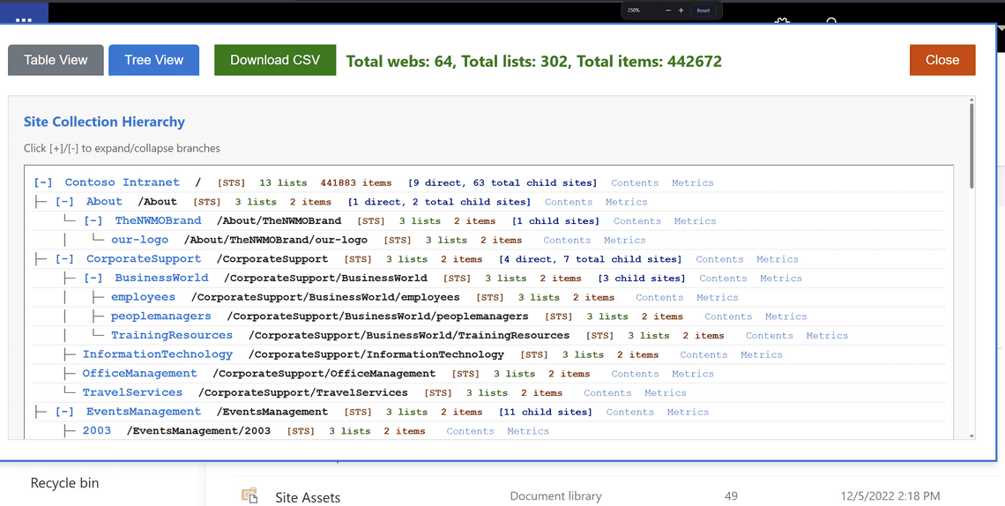
Task: Open the TheNWMOBrand site link
Action: coord(158,221)
